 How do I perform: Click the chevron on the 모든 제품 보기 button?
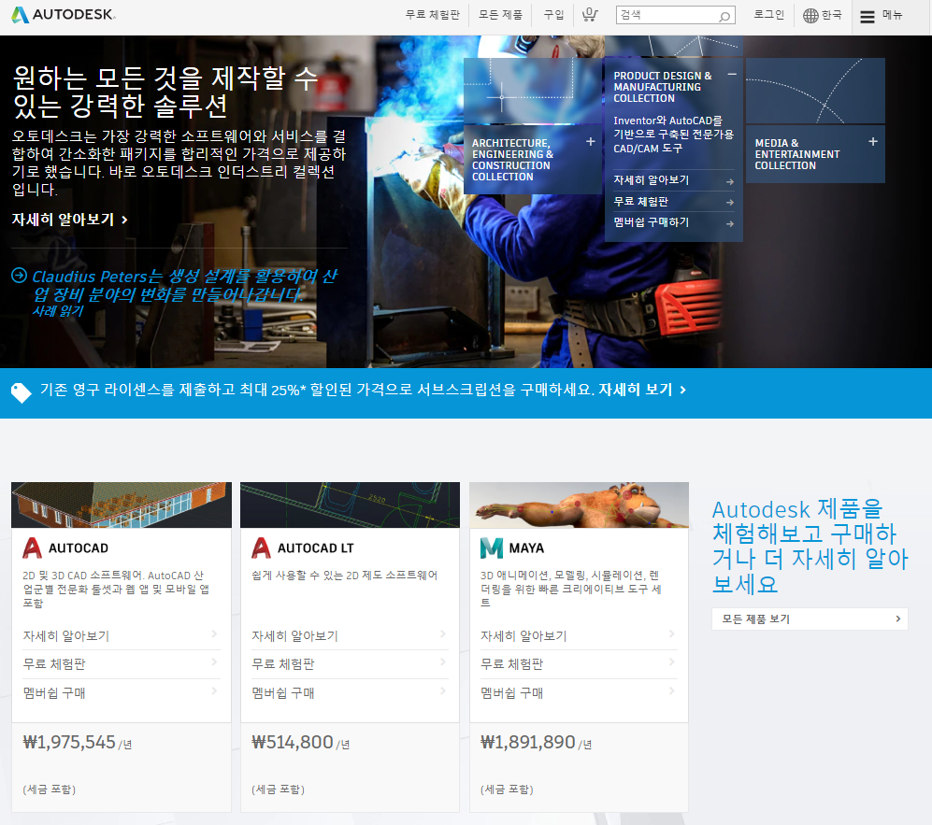(x=897, y=619)
